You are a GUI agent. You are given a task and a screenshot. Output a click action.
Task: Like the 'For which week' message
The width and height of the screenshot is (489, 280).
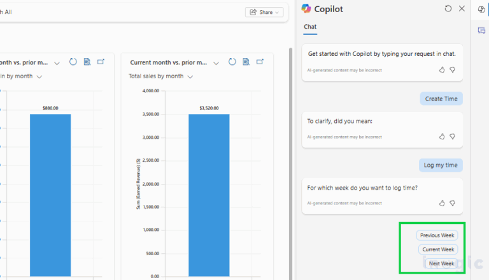coord(442,203)
